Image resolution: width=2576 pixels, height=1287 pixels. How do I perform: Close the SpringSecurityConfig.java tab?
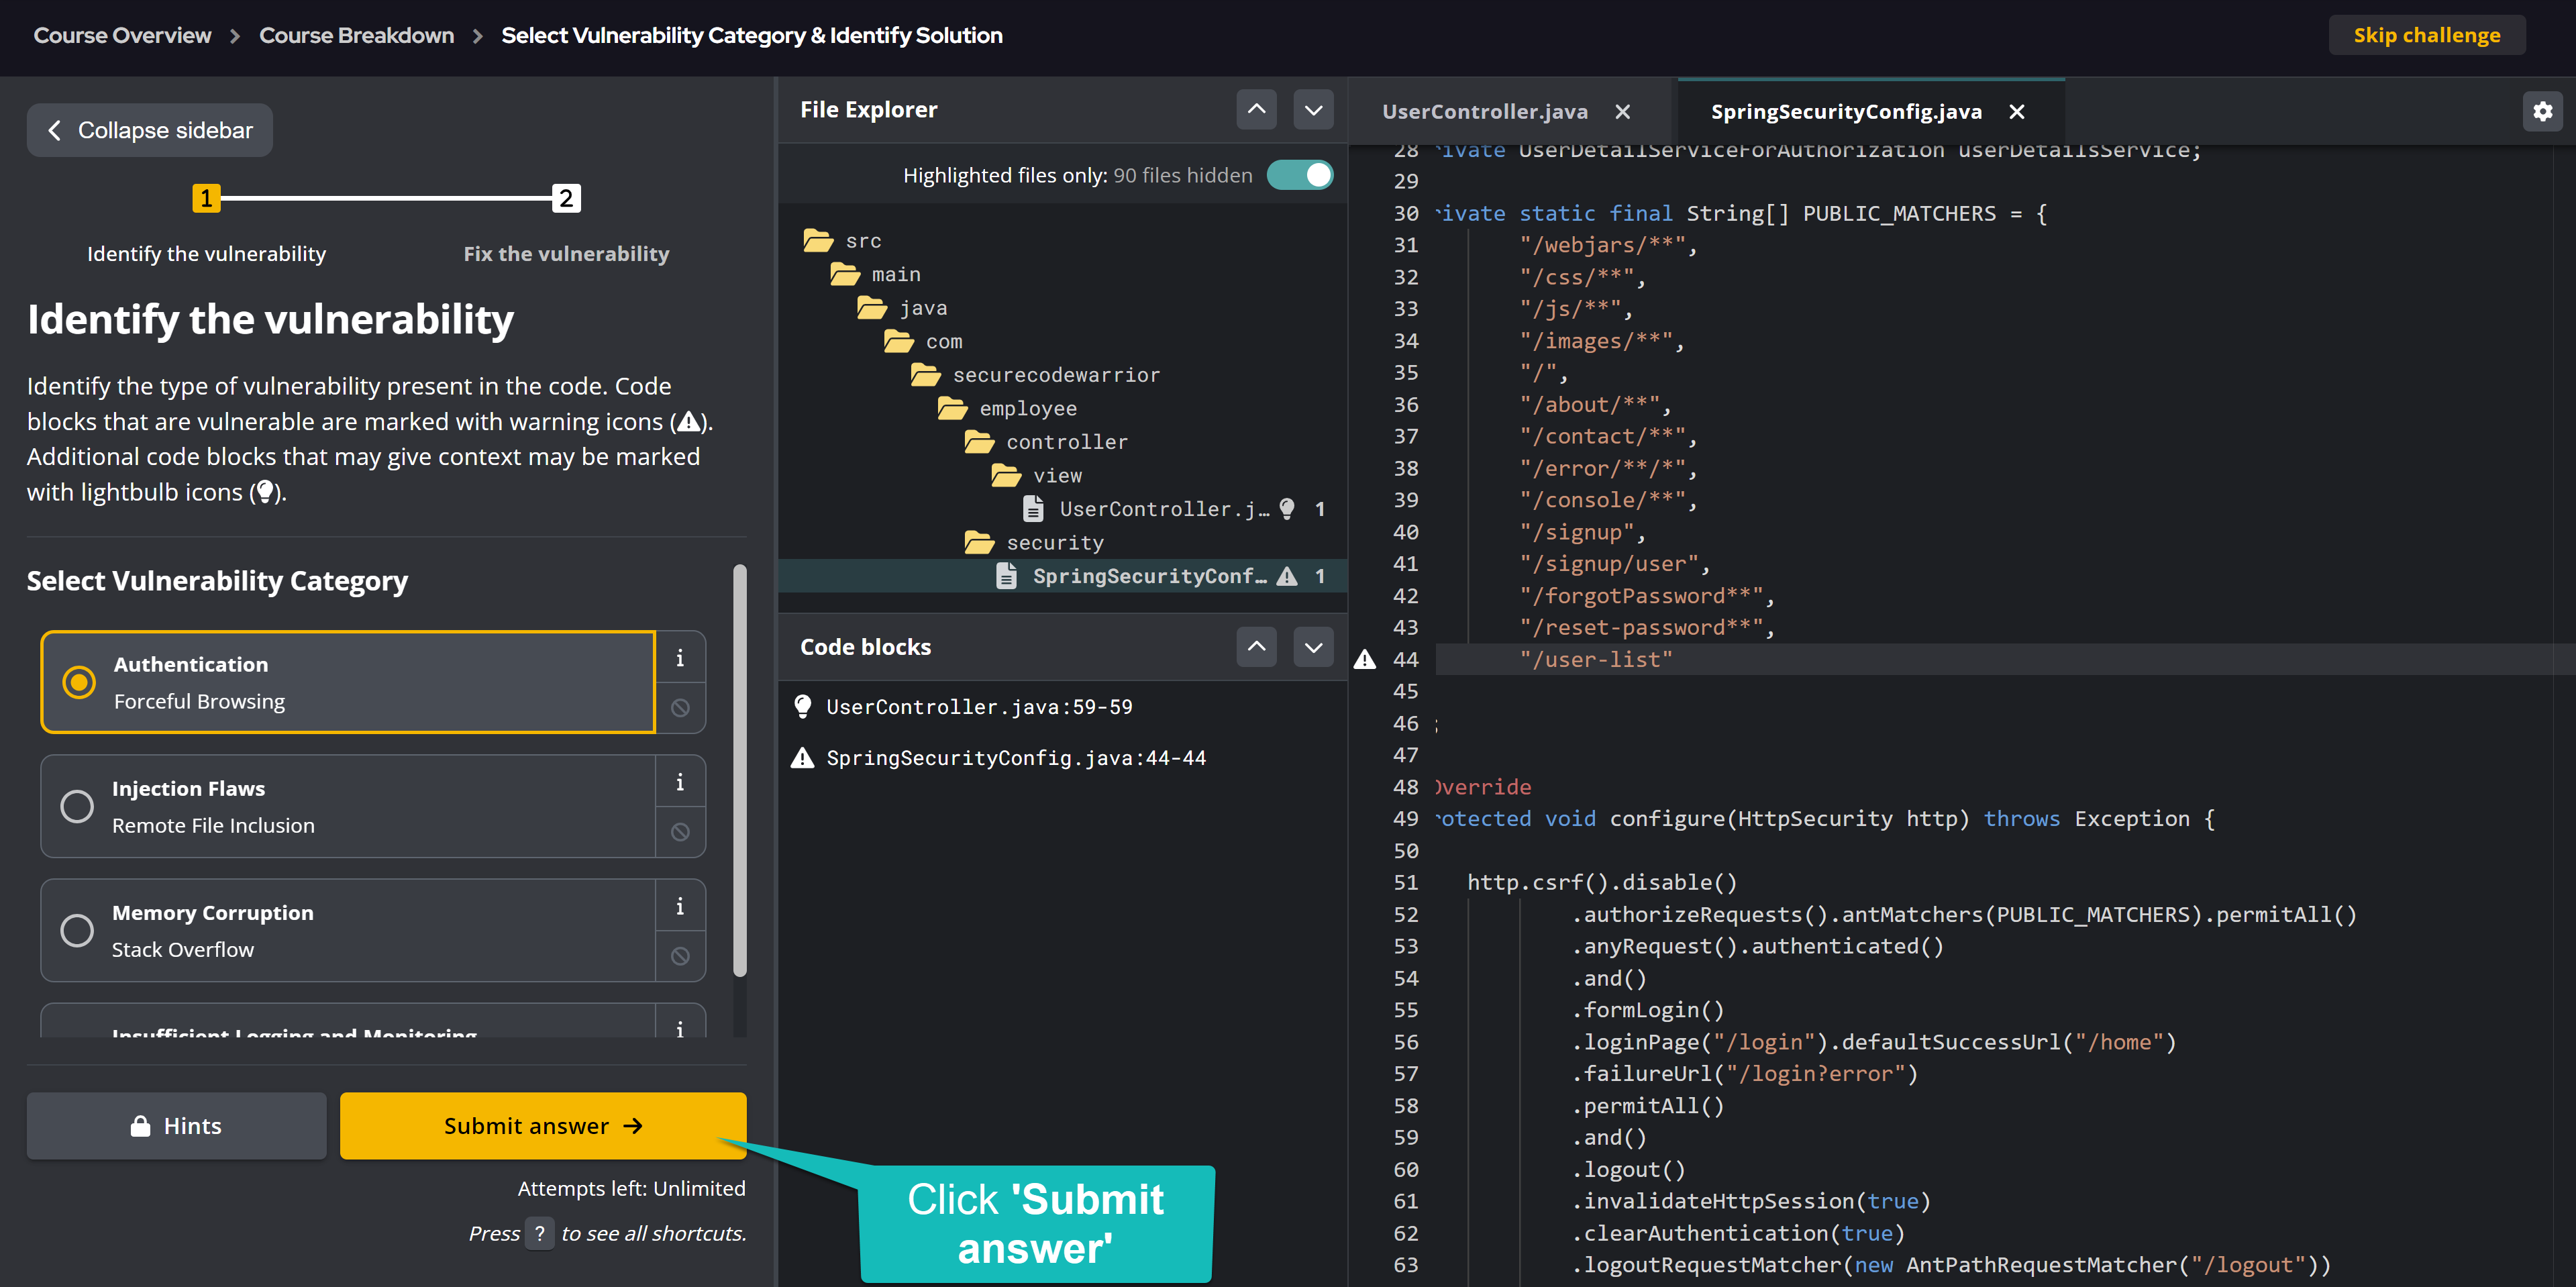click(2016, 112)
